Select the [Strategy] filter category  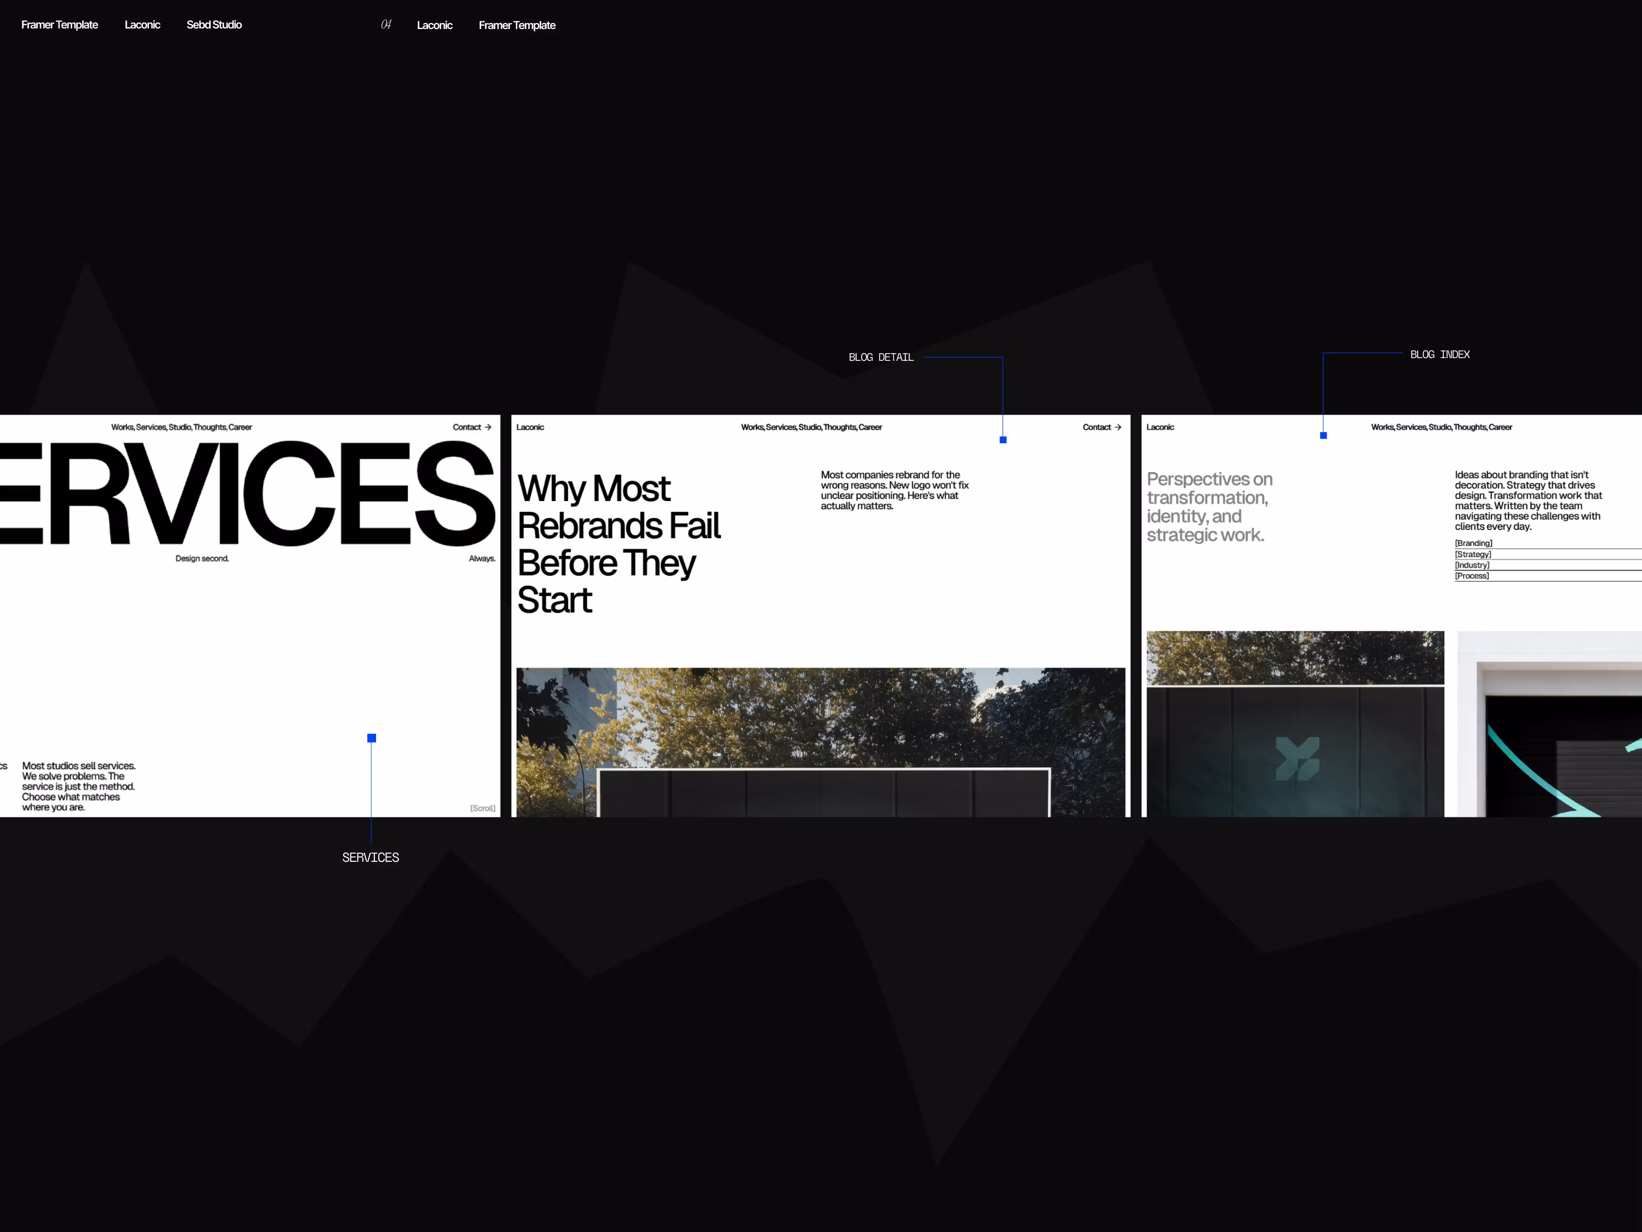coord(1472,554)
